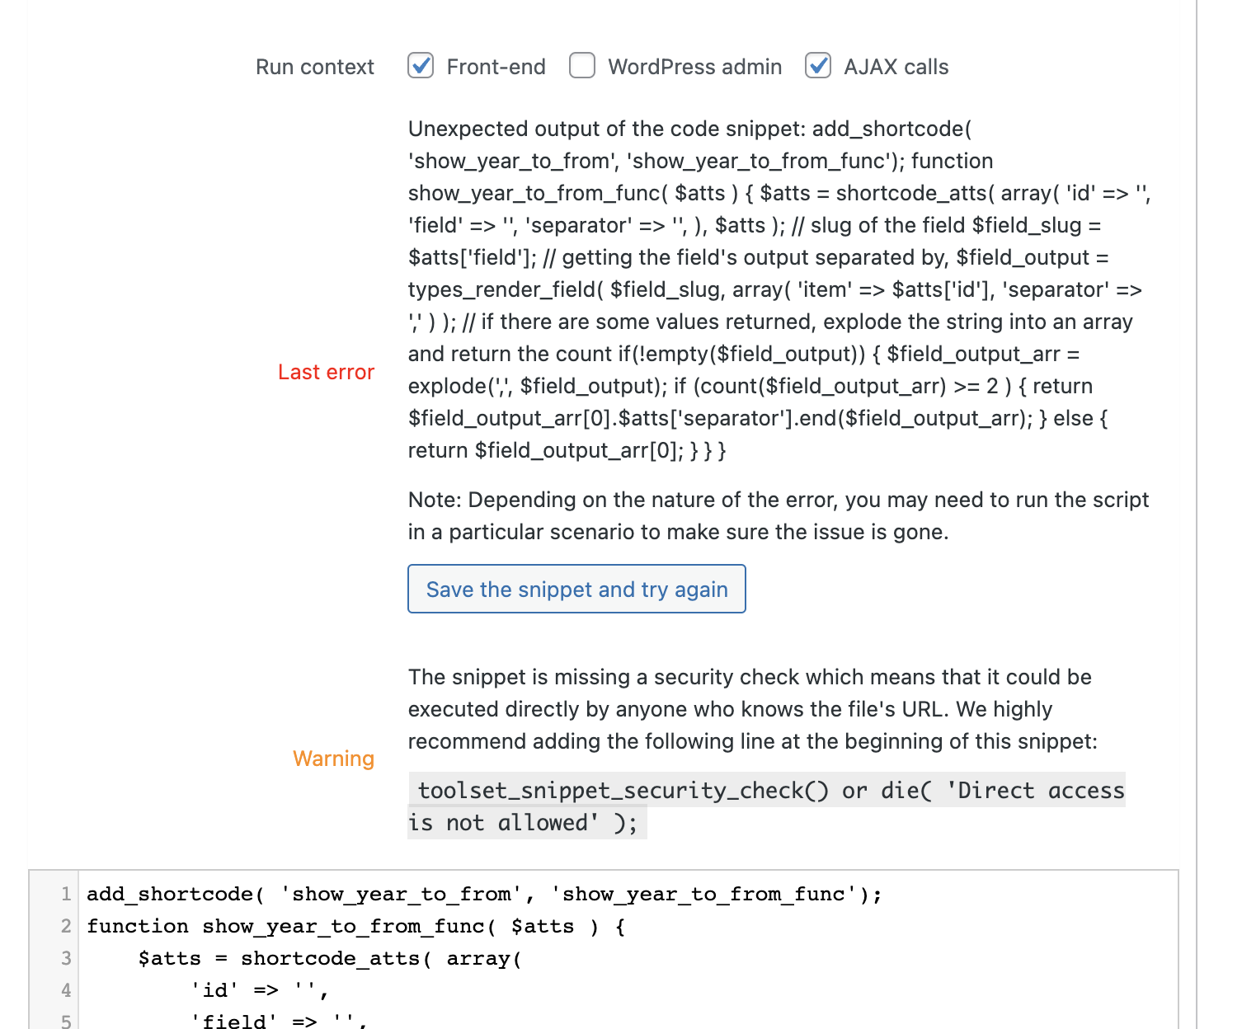
Task: Click the Unexpected output error message text
Action: click(x=779, y=289)
